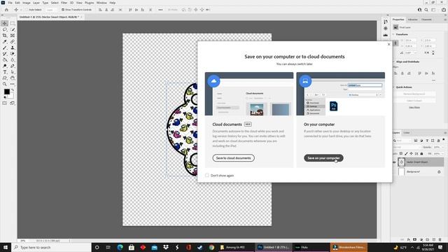Click the Windows taskbar search box
448x252 pixels.
click(51, 247)
